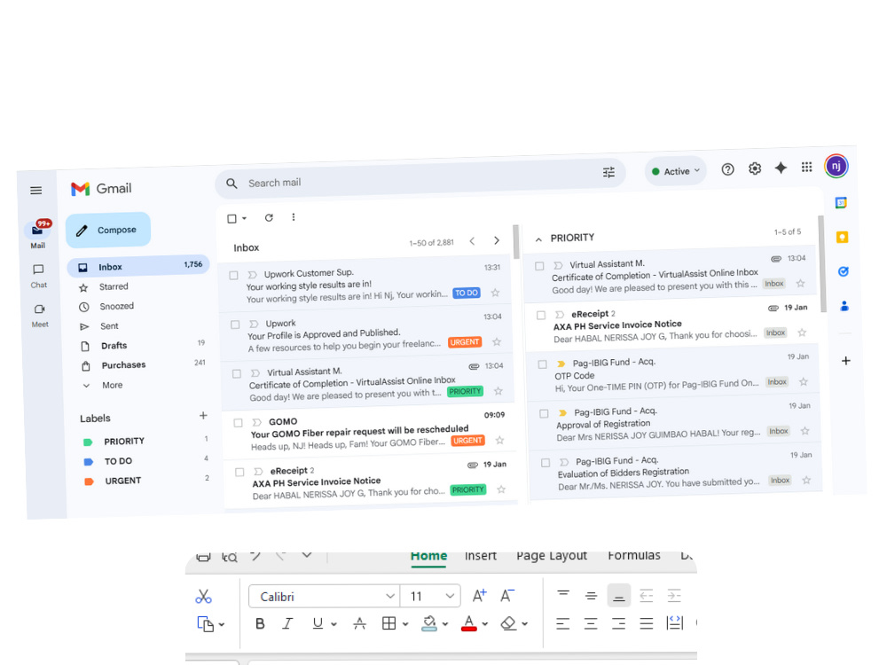This screenshot has width=887, height=665.
Task: Click the fill color bucket swatch
Action: [429, 623]
